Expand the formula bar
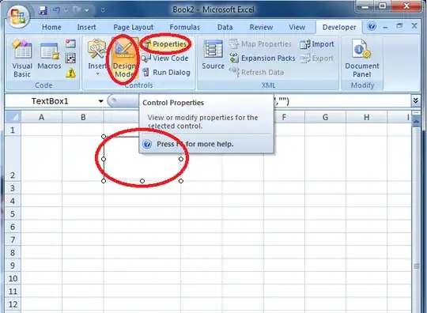This screenshot has width=427, height=313. pyautogui.click(x=416, y=100)
